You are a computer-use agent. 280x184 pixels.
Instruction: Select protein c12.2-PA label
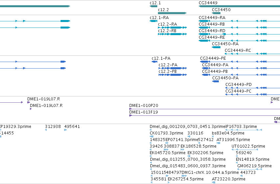(x=168, y=65)
